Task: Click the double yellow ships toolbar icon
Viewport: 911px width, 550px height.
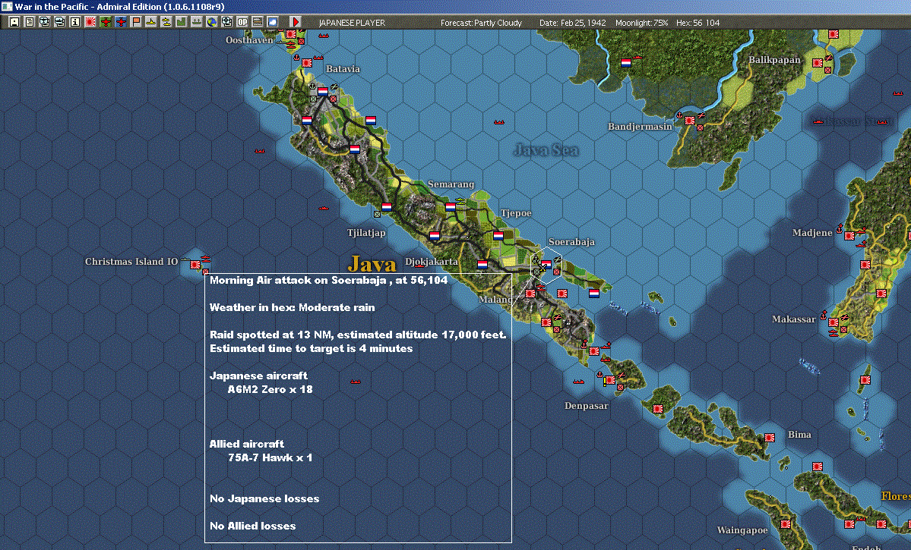Action: [x=166, y=22]
